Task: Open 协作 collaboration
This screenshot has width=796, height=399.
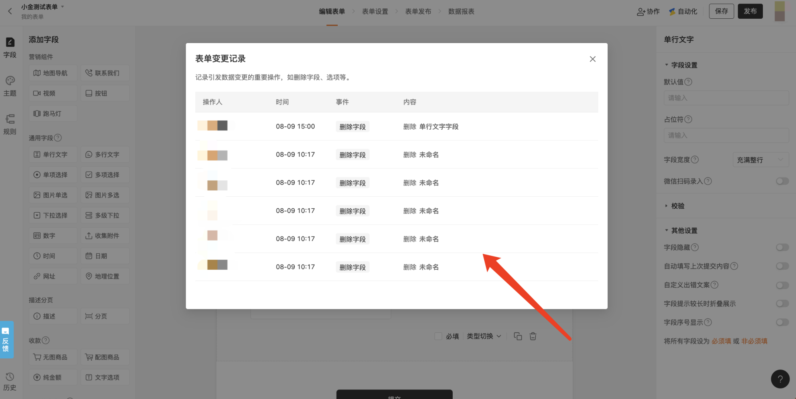Action: click(648, 12)
